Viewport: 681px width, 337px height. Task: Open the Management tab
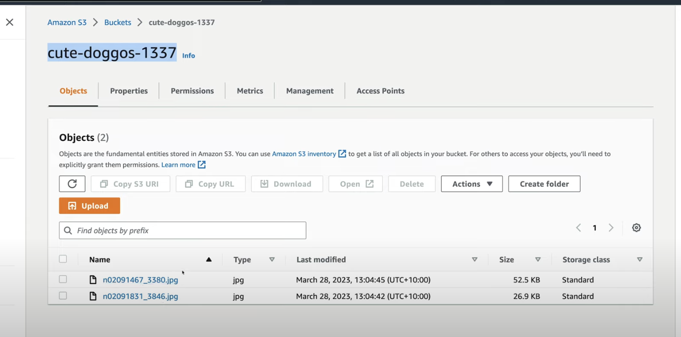(x=310, y=91)
